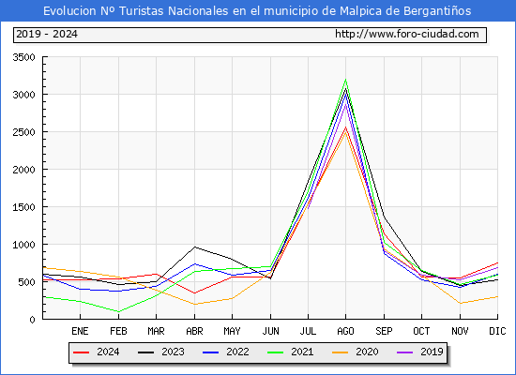Click the black 2023 line peak at ABR
This screenshot has width=516, height=375.
click(x=194, y=247)
